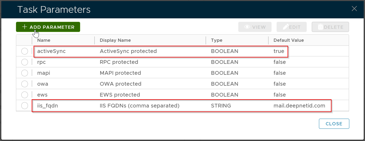Click the ActiveSync protected display name cell
365x141 pixels.
[x=128, y=51]
